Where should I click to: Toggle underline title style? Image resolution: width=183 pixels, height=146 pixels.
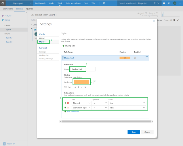[x=85, y=87]
